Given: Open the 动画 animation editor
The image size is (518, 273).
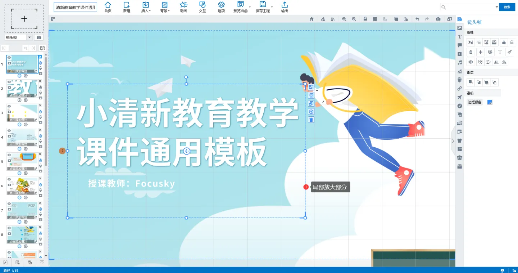Looking at the screenshot, I should click(x=183, y=7).
